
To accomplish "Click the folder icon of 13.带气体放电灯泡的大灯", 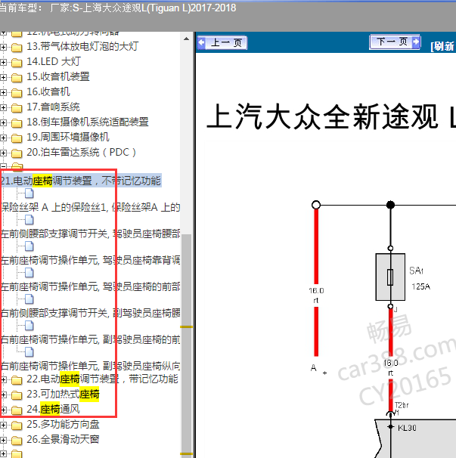I will [x=17, y=47].
